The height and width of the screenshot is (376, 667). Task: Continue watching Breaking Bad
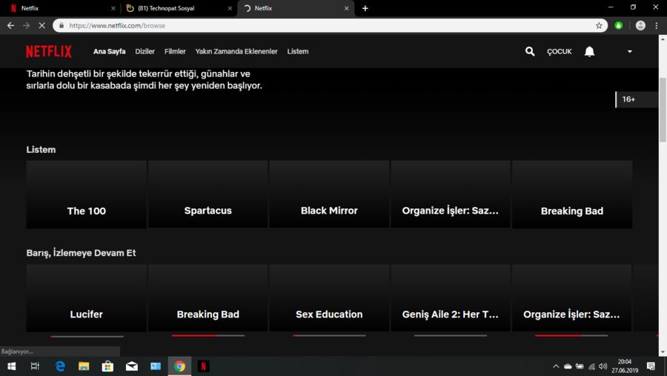(208, 297)
